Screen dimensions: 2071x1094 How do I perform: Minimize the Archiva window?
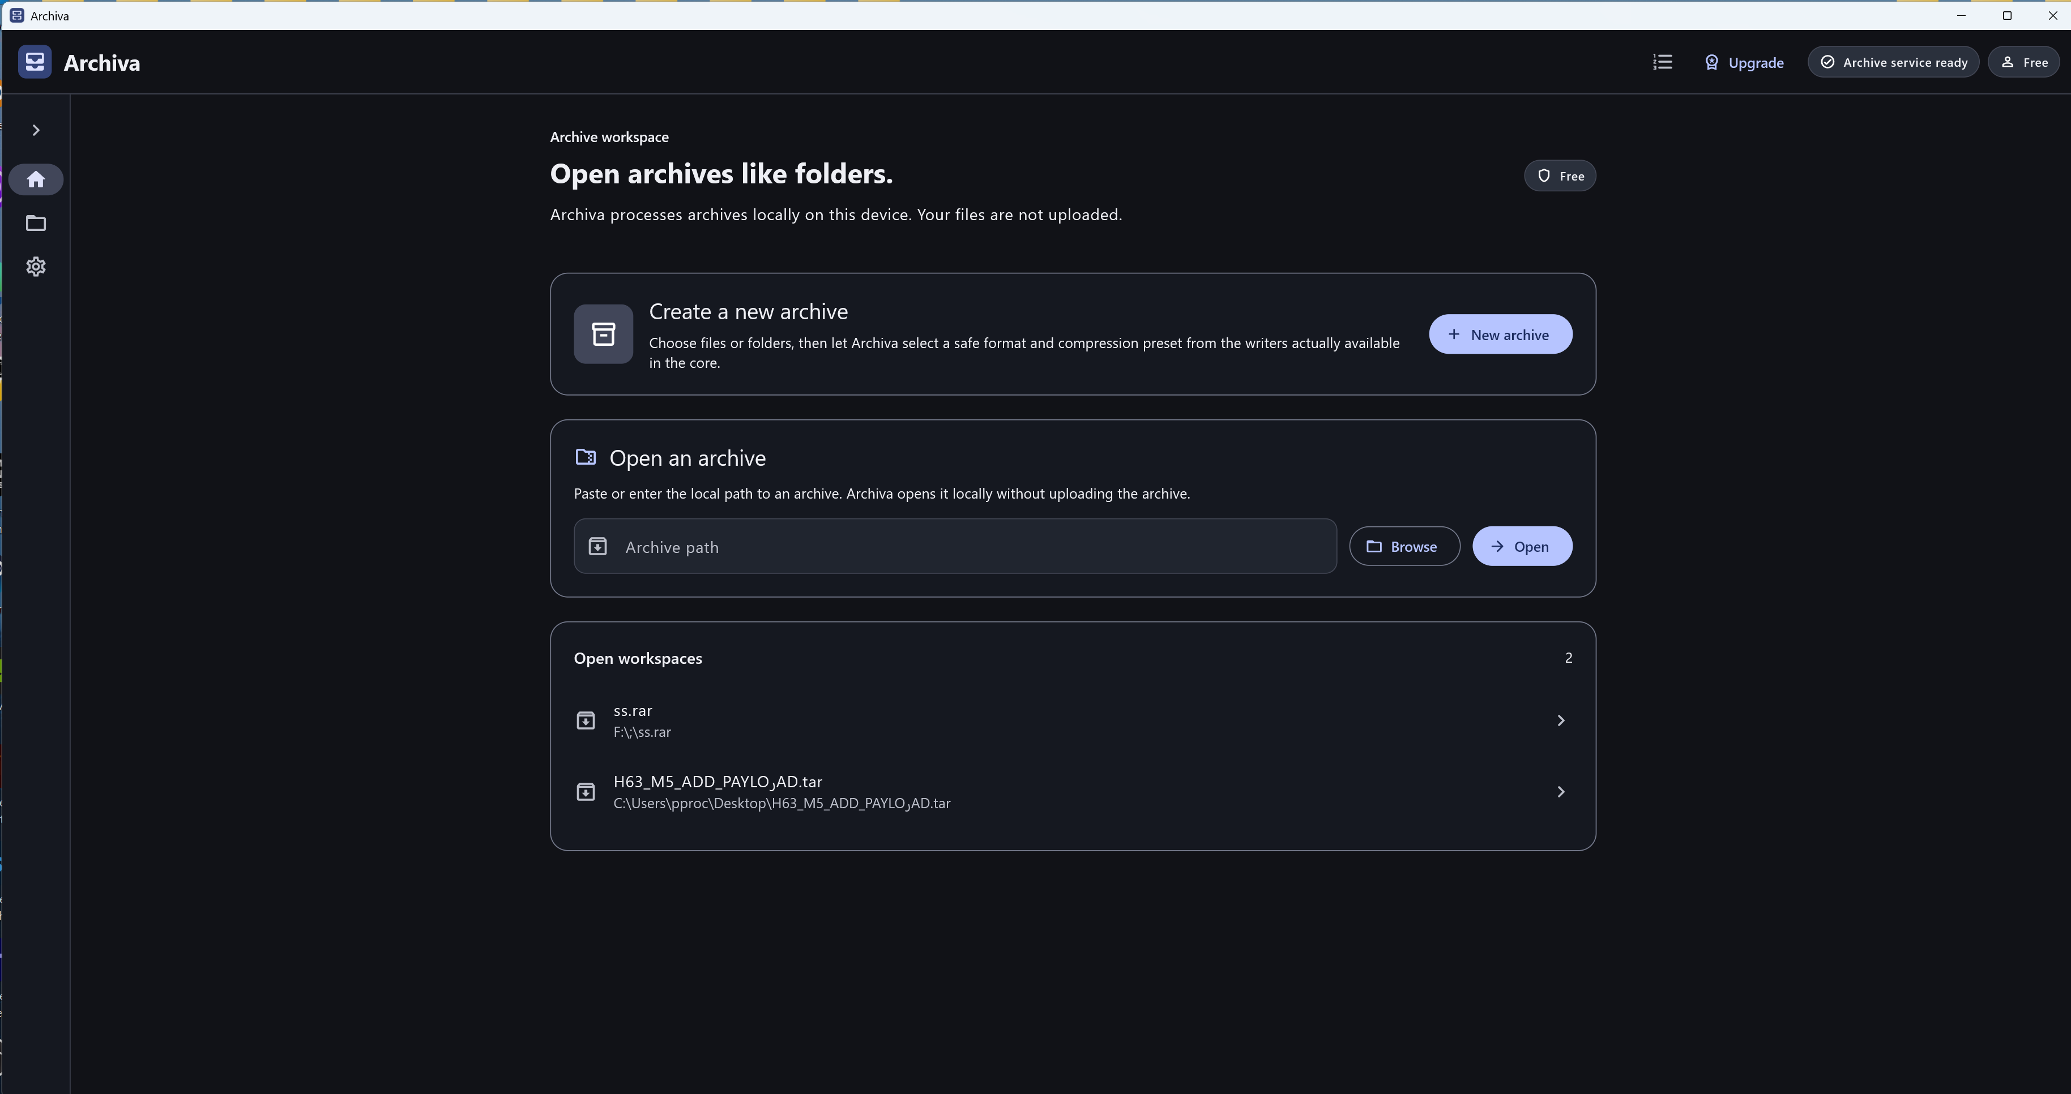(1961, 15)
